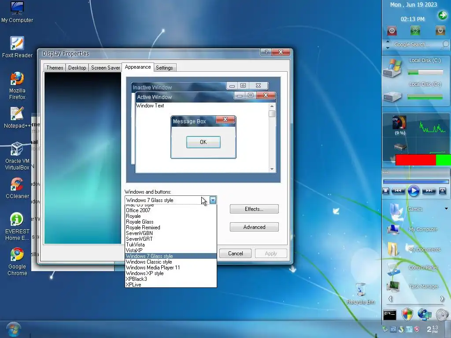The width and height of the screenshot is (451, 338).
Task: Select Royale Glass style option
Action: pos(171,222)
